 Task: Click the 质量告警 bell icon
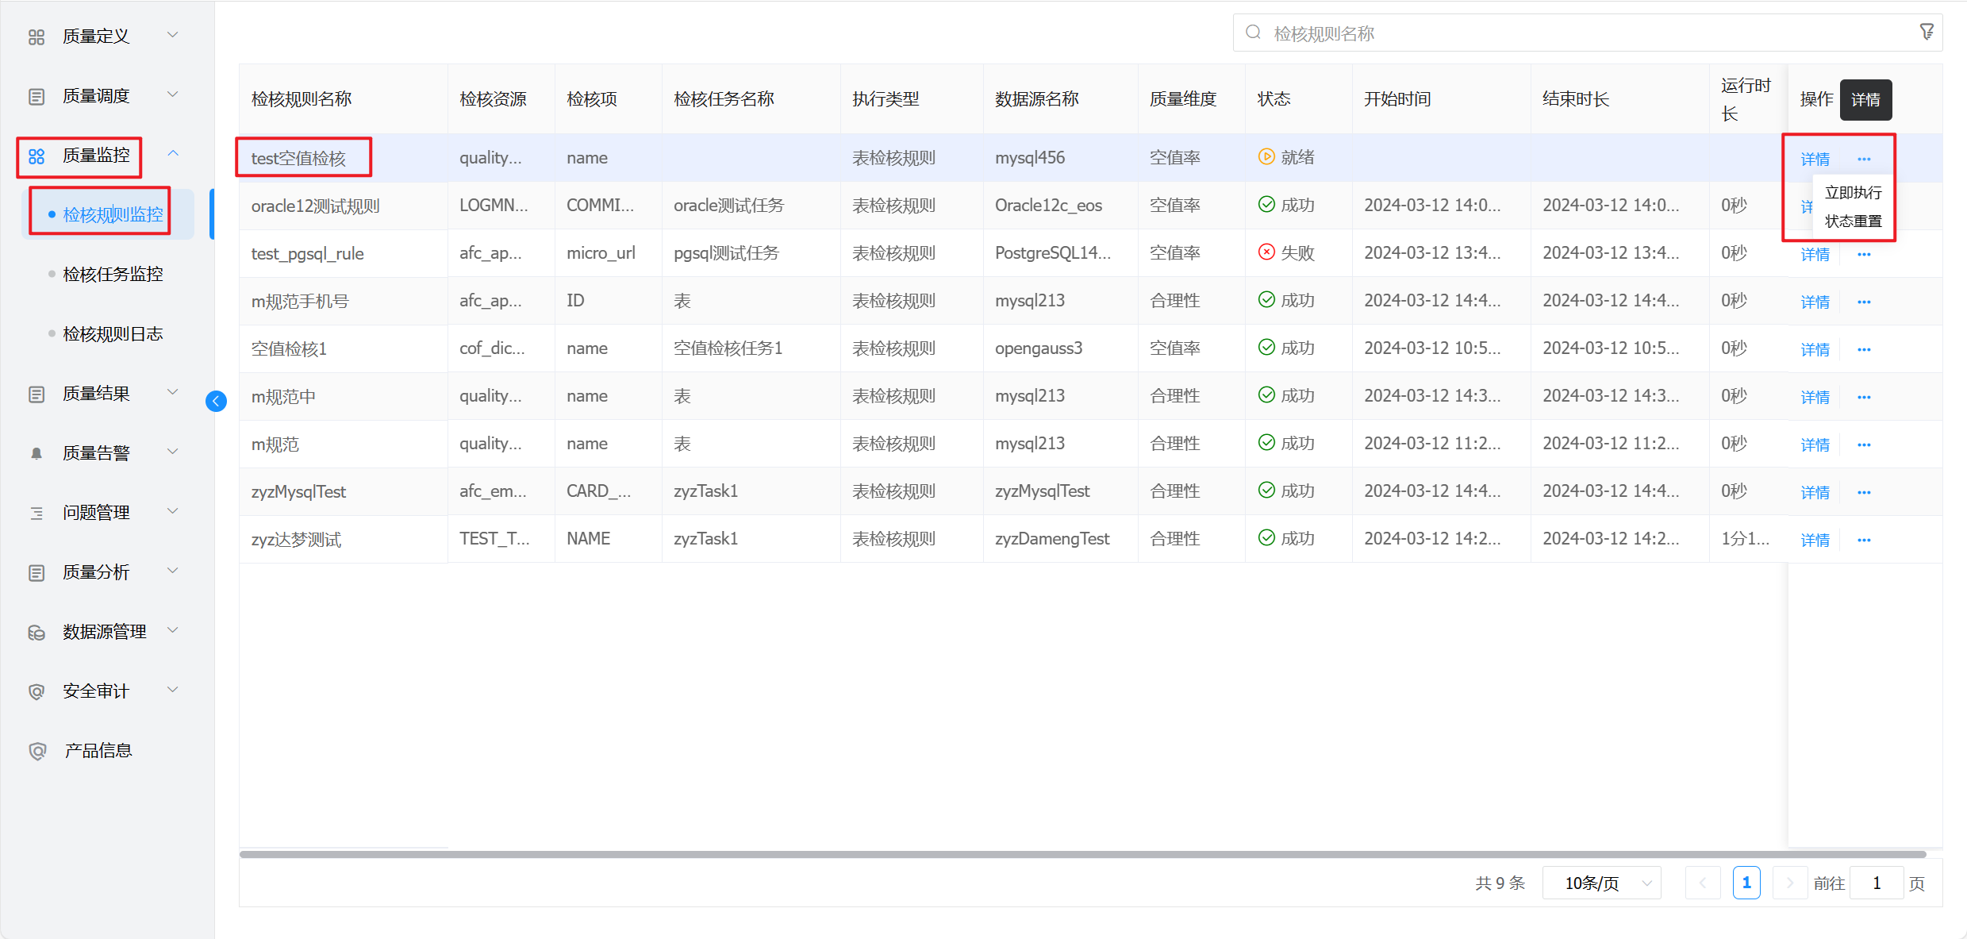click(x=36, y=453)
